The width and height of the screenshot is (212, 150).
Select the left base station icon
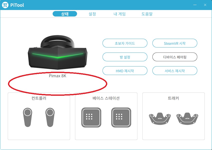click(91, 117)
